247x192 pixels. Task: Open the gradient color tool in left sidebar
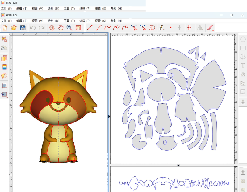click(5, 67)
